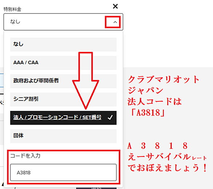The height and width of the screenshot is (189, 213).
Task: Close the special rates panel with X
Action: coord(115,6)
